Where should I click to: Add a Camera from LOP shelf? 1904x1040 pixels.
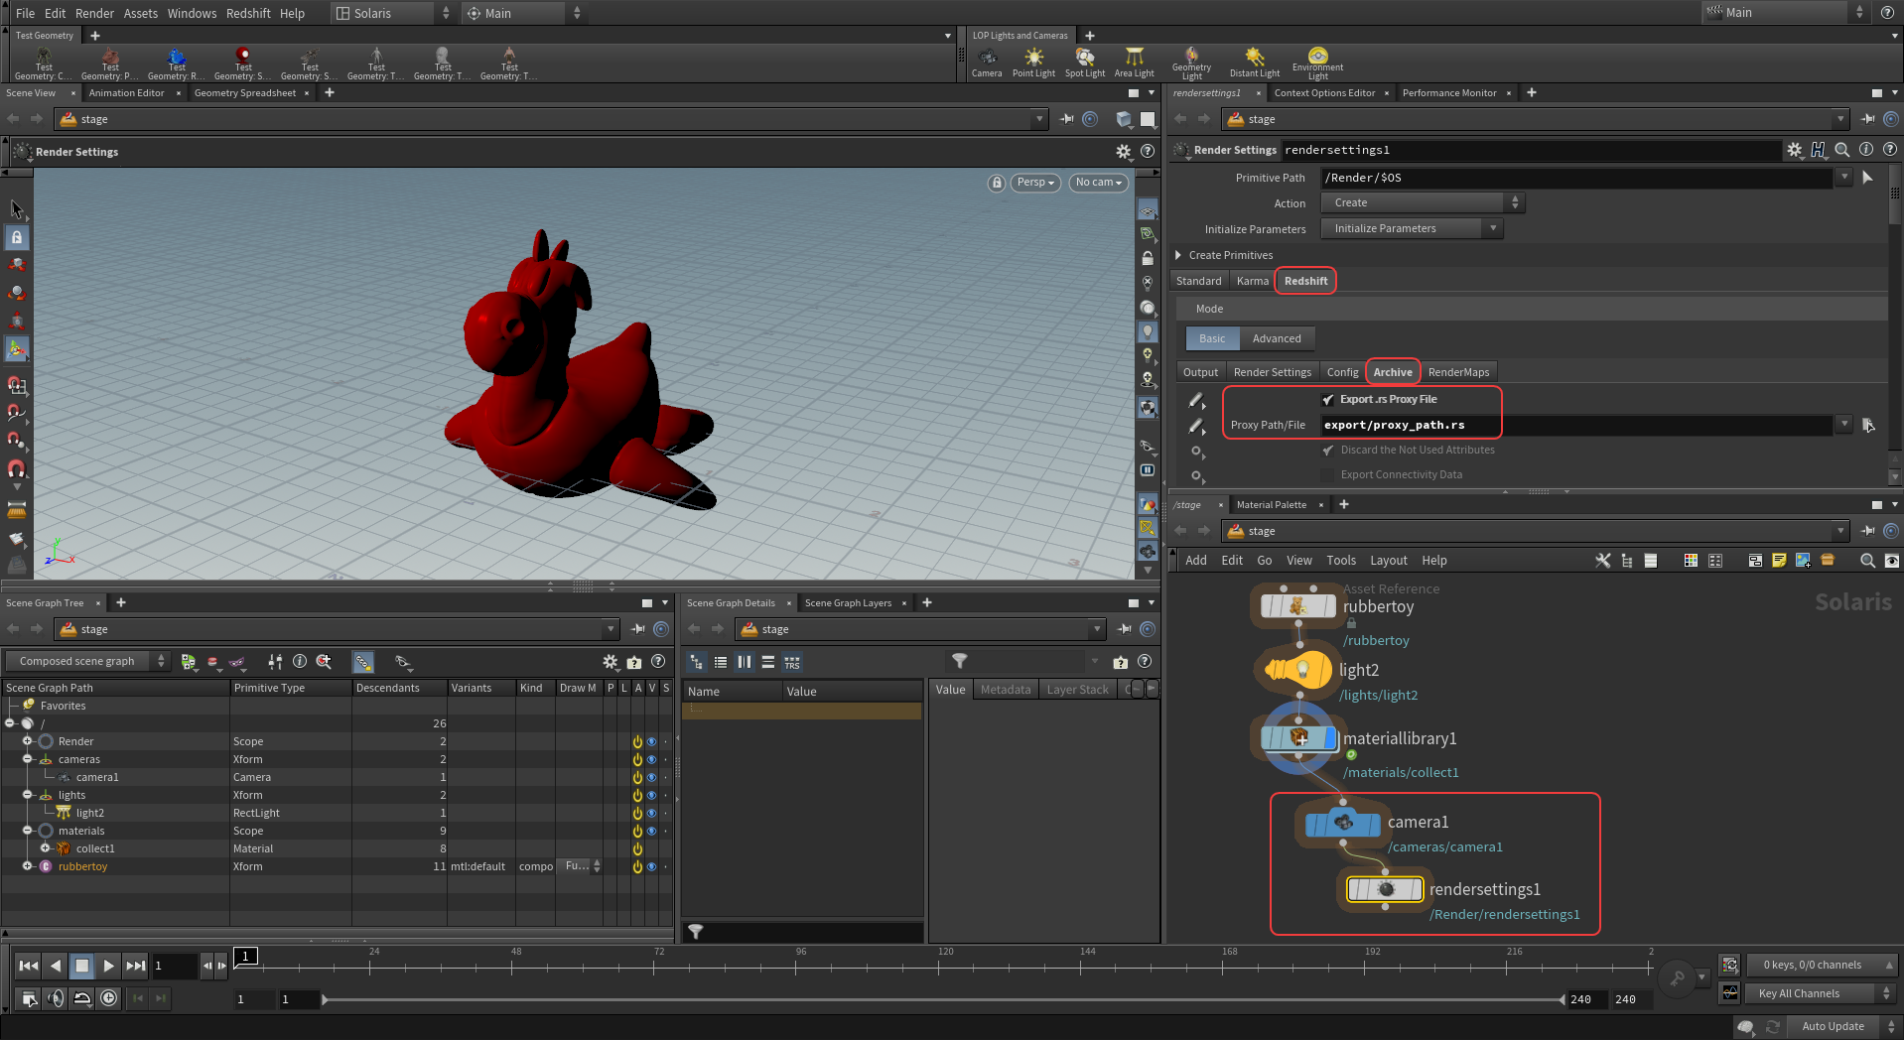pyautogui.click(x=987, y=62)
